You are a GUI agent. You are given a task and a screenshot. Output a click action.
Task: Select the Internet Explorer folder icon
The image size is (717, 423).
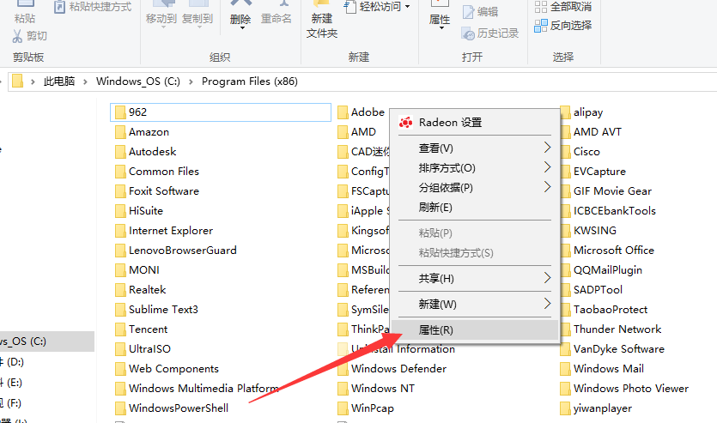coord(120,231)
